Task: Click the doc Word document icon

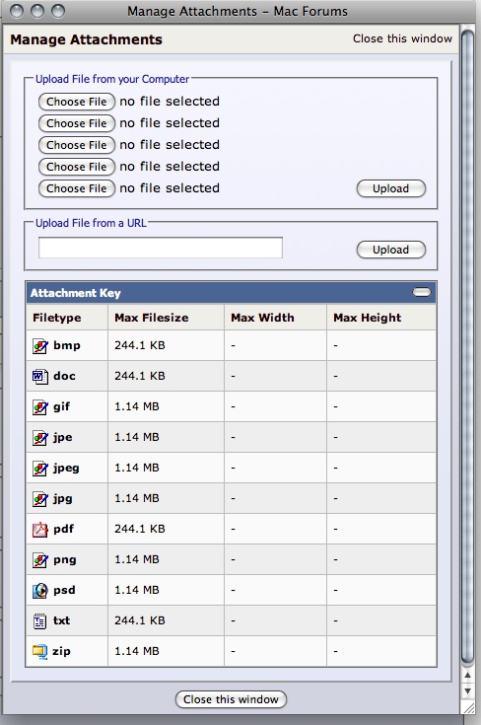Action: (40, 377)
